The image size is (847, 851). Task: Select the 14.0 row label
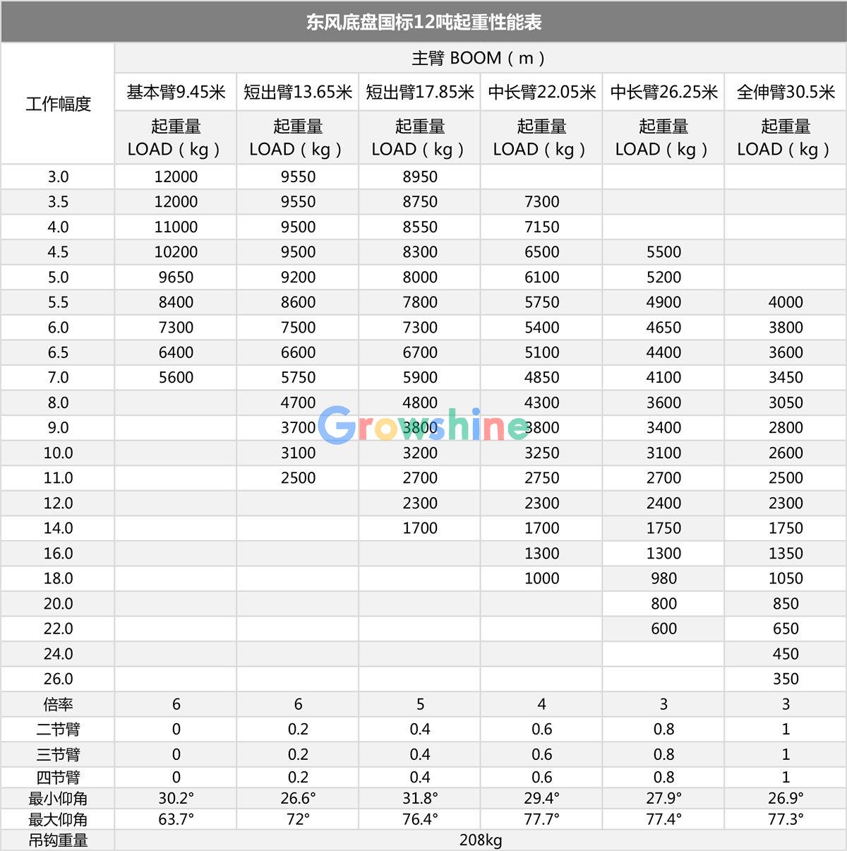(x=58, y=528)
